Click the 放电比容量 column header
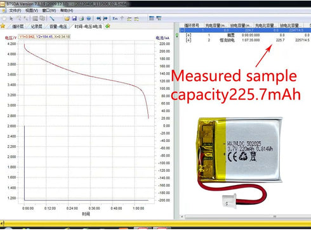 tap(291, 25)
